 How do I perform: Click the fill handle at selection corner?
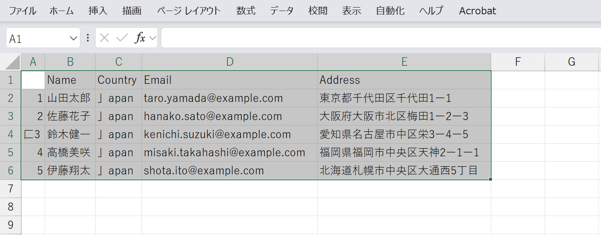click(x=491, y=179)
